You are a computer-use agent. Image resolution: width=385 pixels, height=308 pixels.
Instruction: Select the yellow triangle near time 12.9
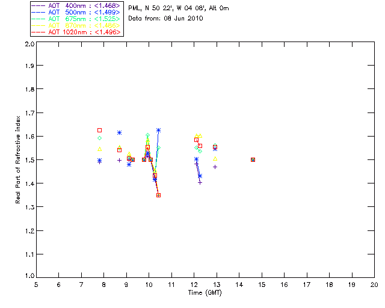coord(215,158)
